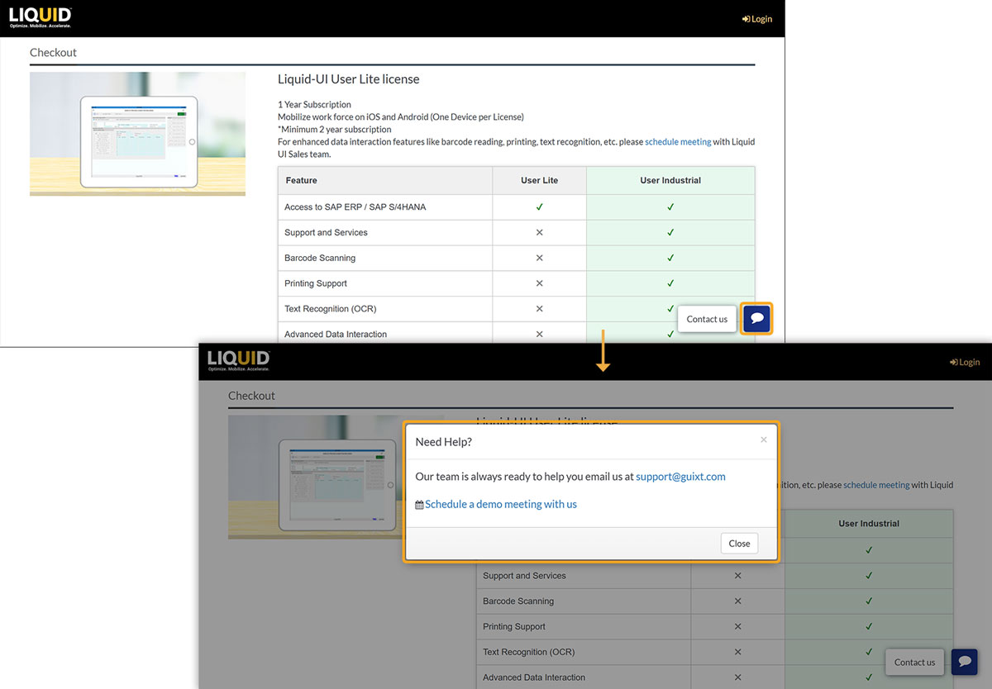Click Text Recognition (OCR) row in bottom window
Image resolution: width=992 pixels, height=689 pixels.
715,653
